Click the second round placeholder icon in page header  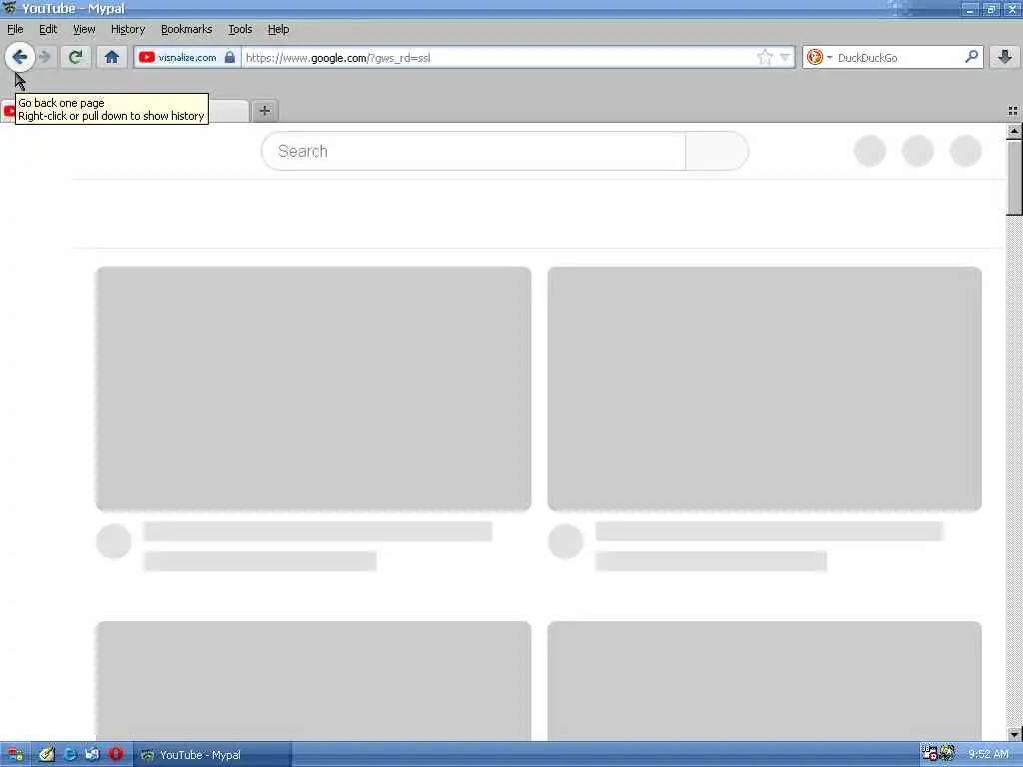click(917, 151)
